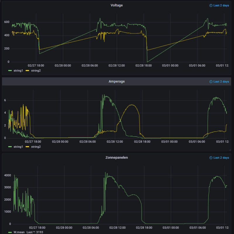Toggle the W.mean series legend label
Viewport: 234px width, 234px height.
[19, 232]
